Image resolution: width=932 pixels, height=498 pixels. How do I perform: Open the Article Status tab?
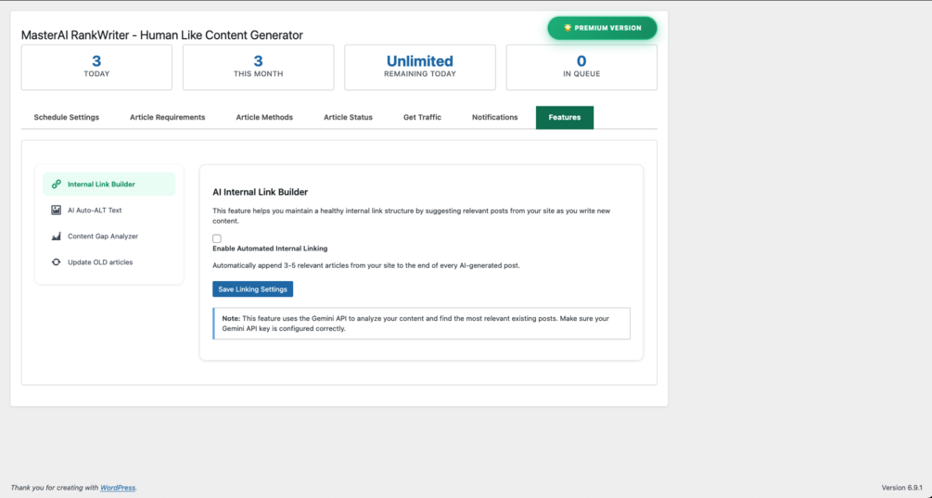348,118
